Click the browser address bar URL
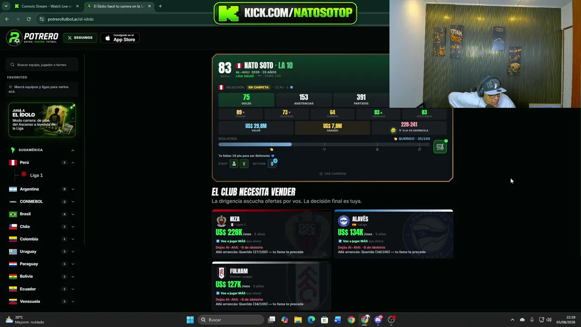Viewport: 581px width, 327px height. (70, 19)
